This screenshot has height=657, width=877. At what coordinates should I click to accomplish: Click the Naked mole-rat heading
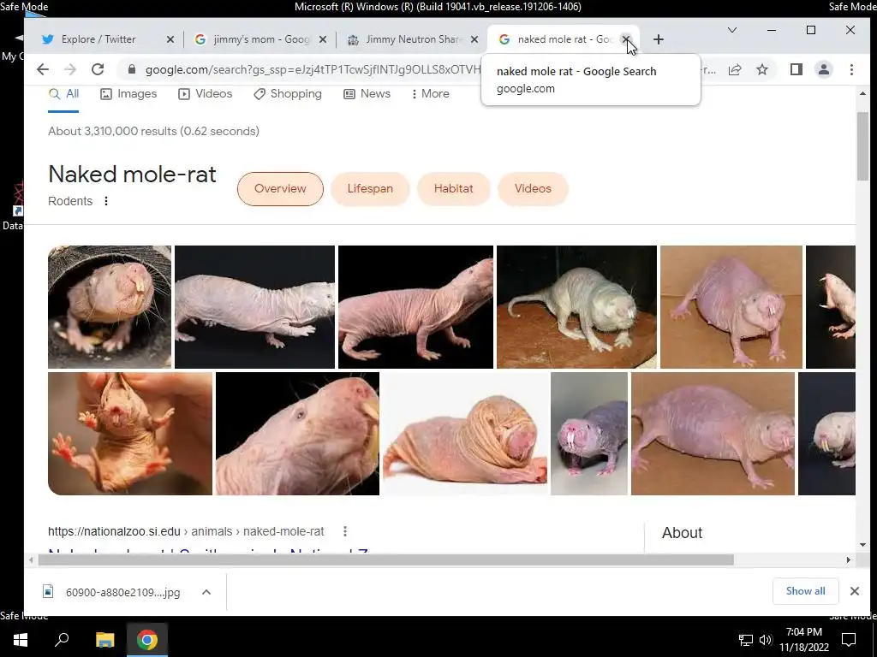tap(132, 175)
